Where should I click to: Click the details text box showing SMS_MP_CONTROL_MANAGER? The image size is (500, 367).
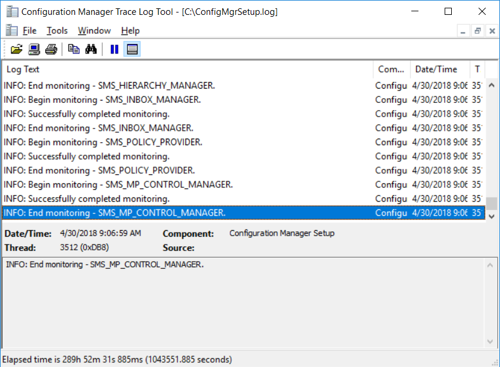[244, 303]
